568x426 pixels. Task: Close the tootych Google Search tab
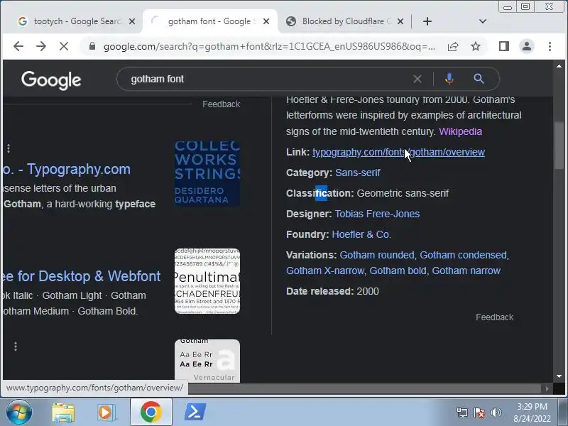click(132, 21)
